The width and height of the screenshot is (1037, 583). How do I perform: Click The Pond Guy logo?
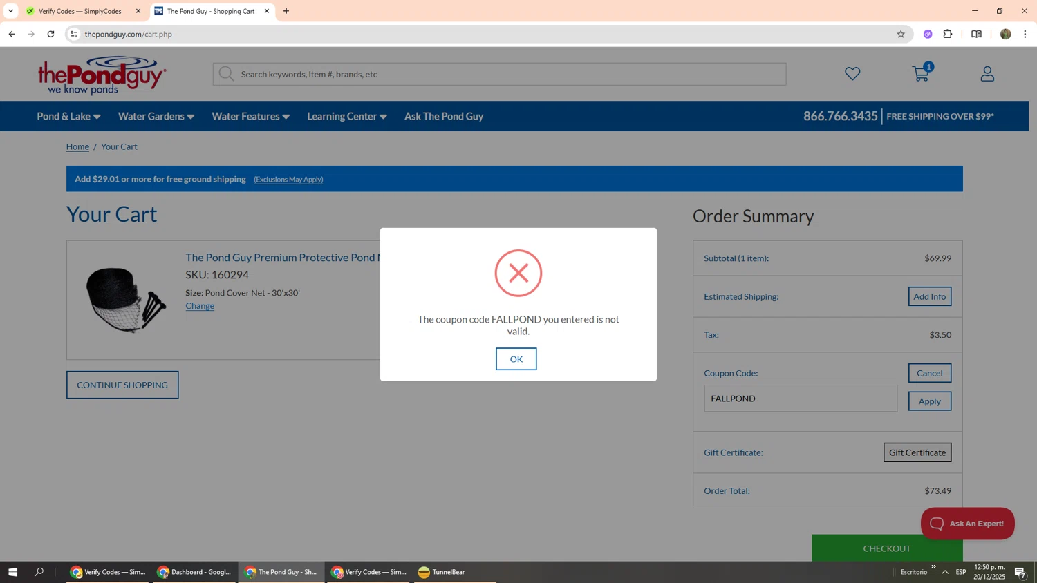[x=102, y=75]
